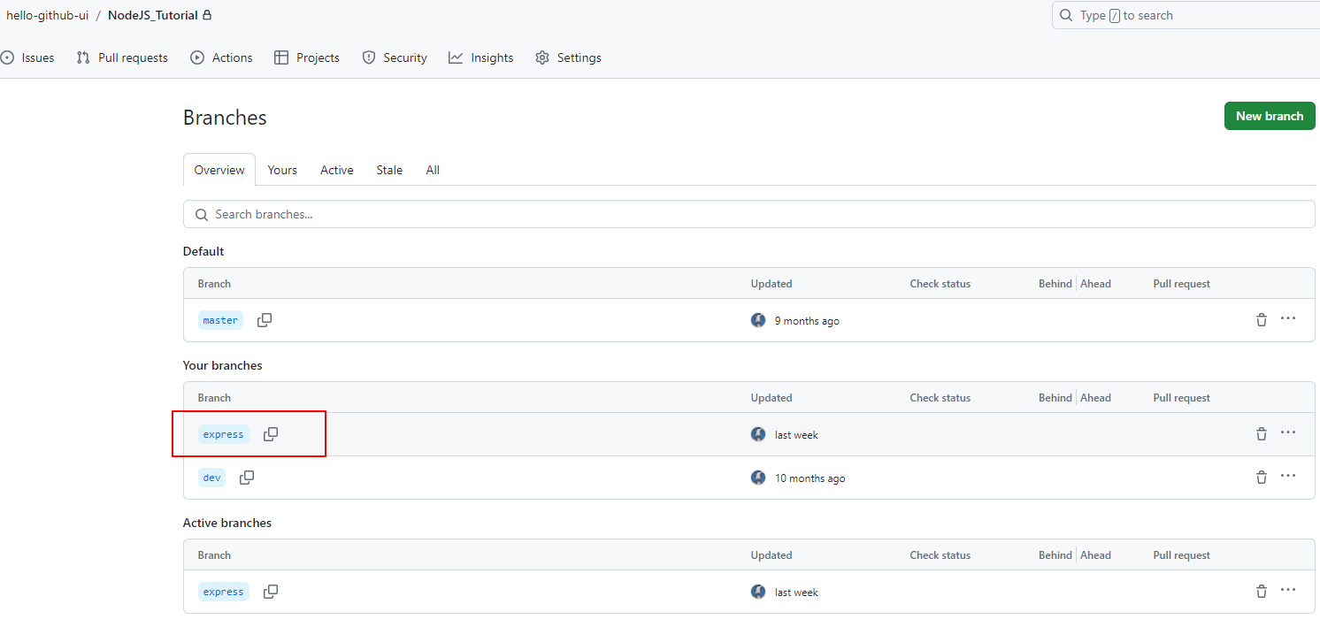Click the Active branches section heading

[x=227, y=523]
